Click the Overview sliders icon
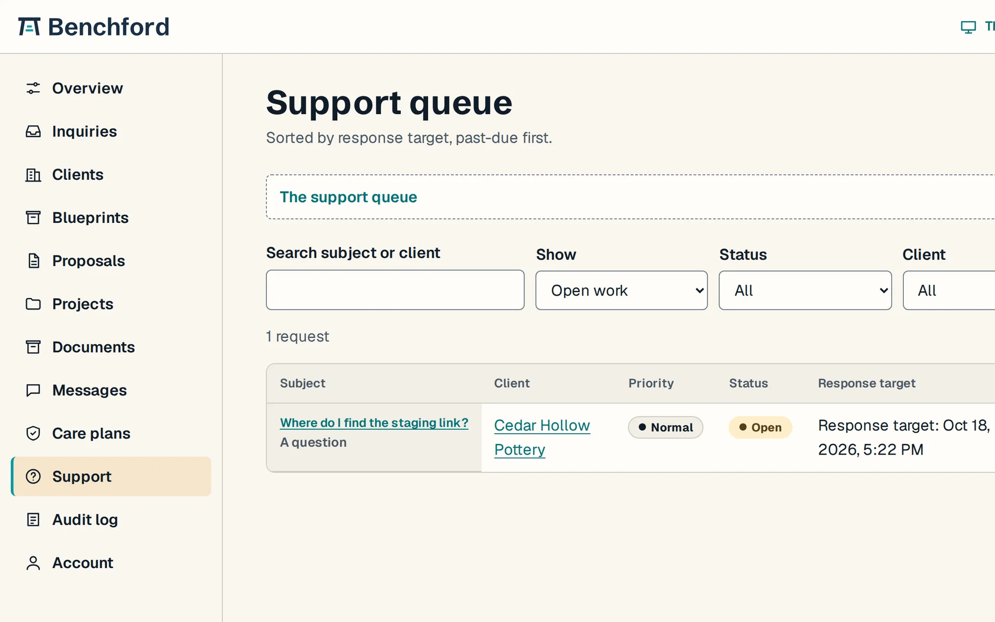The width and height of the screenshot is (995, 622). tap(33, 88)
